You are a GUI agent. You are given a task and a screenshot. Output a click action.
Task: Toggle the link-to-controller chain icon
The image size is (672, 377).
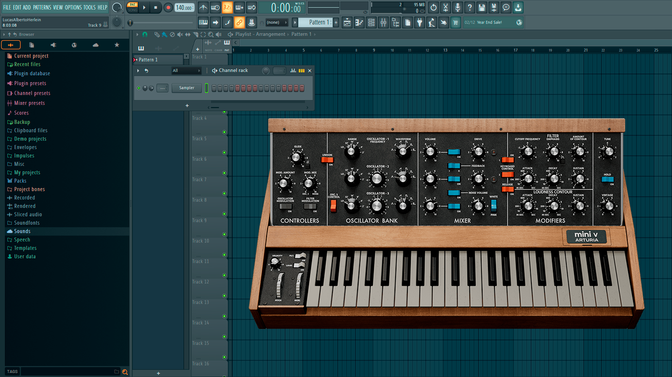[x=239, y=23]
